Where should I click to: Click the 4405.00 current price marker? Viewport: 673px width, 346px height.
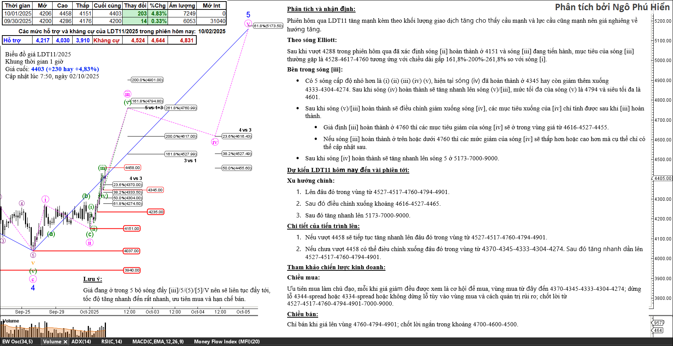click(663, 178)
